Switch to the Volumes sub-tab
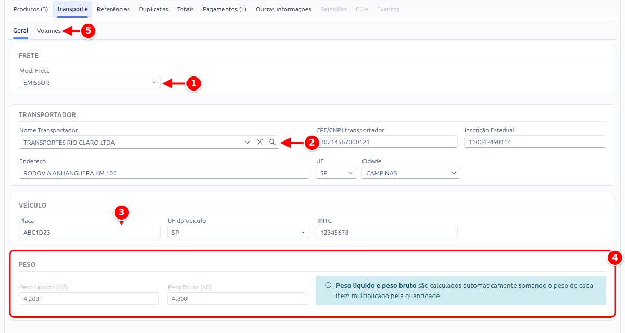Viewport: 625px width, 333px height. point(49,31)
